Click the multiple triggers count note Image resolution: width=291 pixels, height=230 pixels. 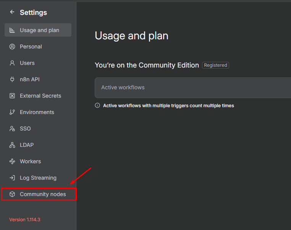pos(168,106)
